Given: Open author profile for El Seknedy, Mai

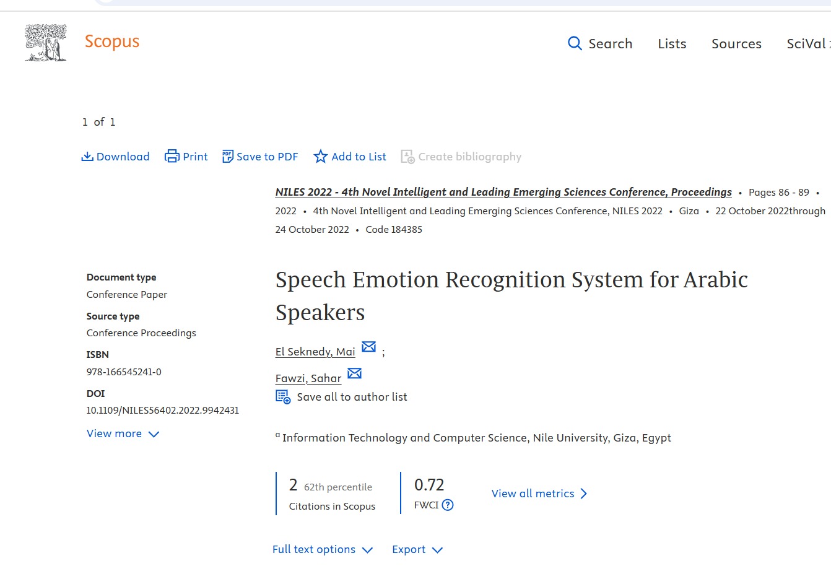Looking at the screenshot, I should click(x=315, y=352).
